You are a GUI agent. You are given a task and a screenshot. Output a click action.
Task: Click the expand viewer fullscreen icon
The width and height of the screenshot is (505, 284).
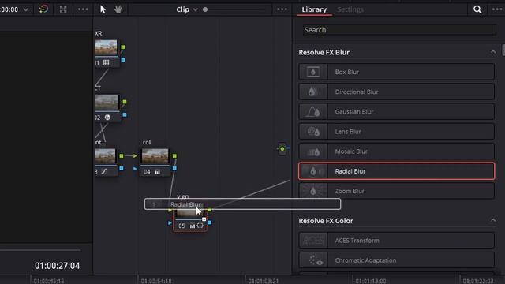click(x=63, y=9)
